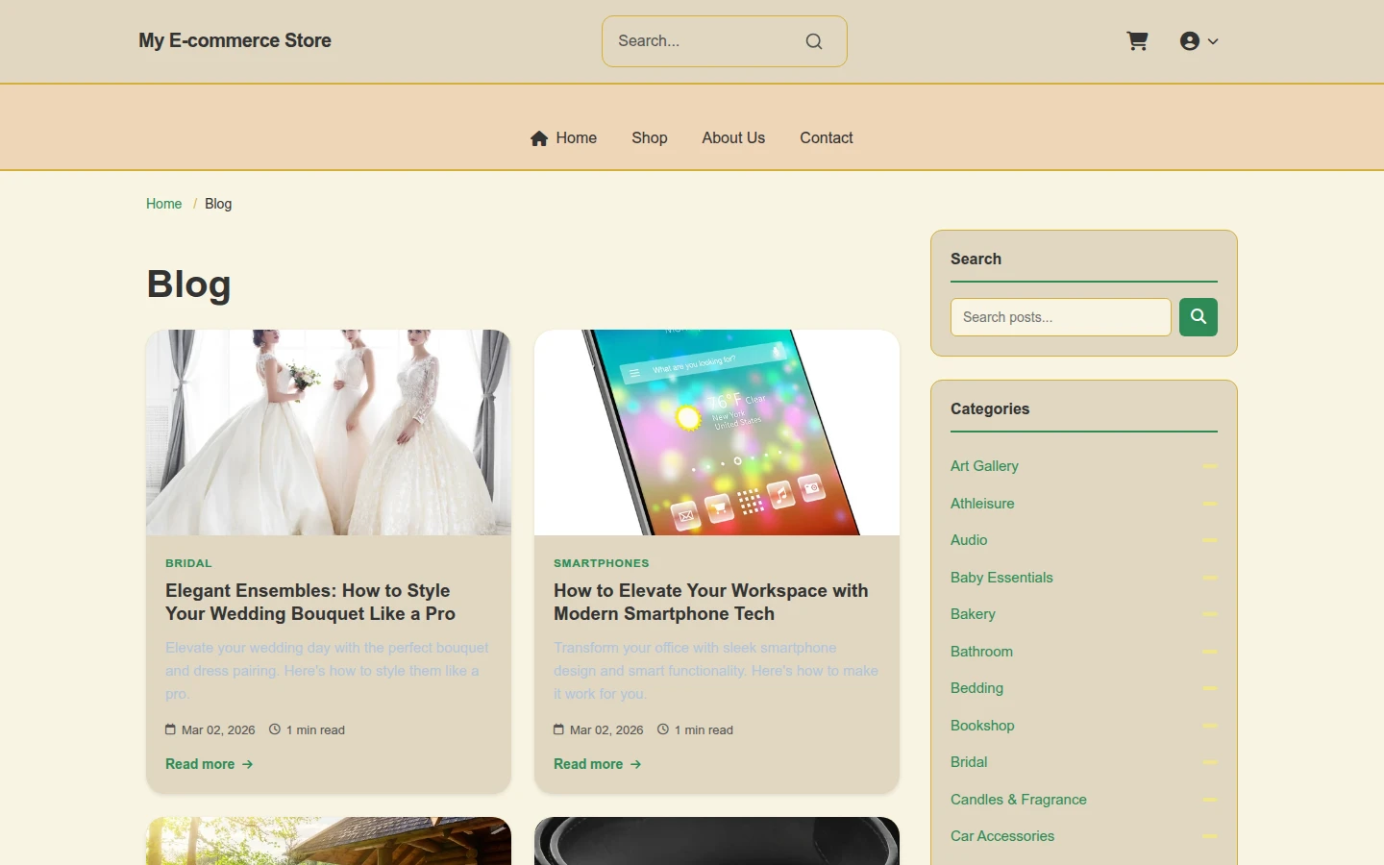Click the calendar icon on the bridal post
Viewport: 1384px width, 865px height.
[170, 729]
